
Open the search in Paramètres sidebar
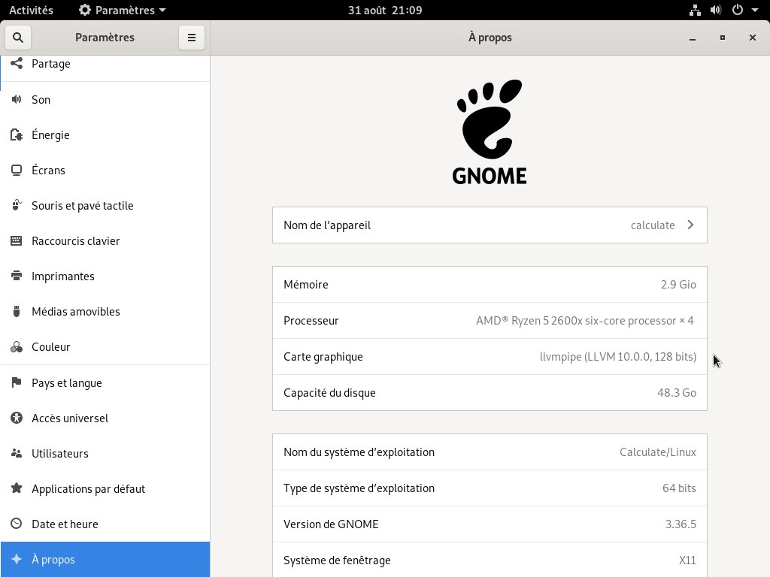pyautogui.click(x=18, y=38)
